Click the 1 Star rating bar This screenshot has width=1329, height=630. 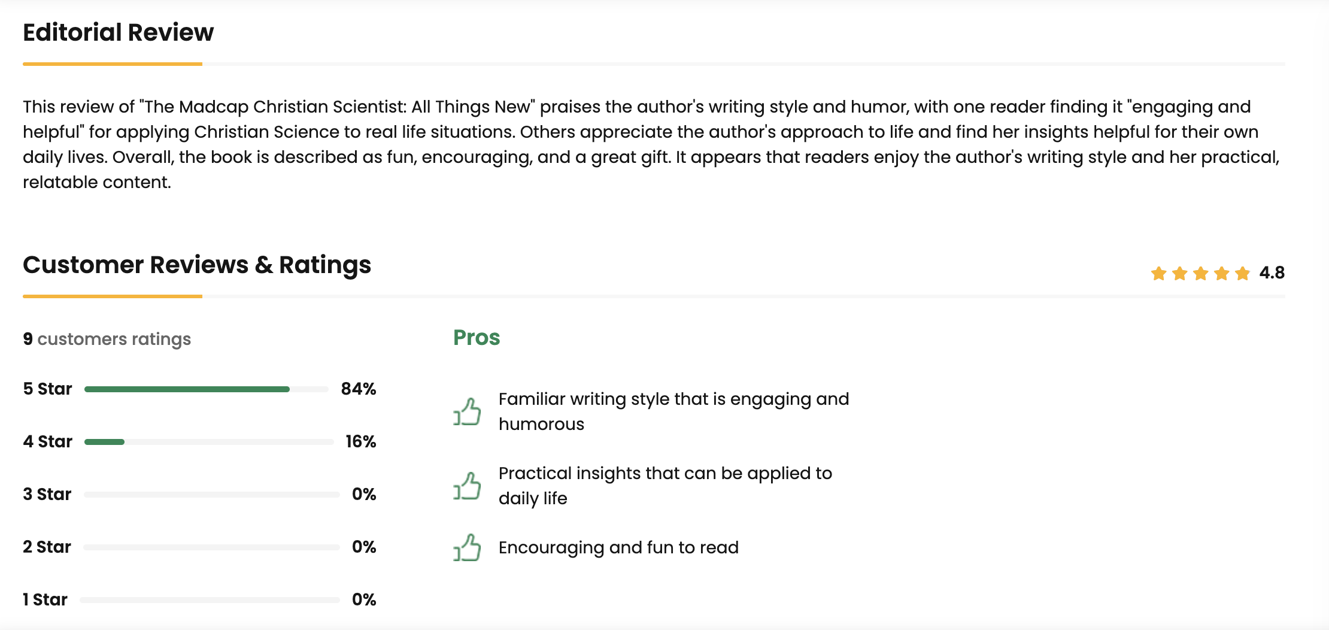[210, 600]
